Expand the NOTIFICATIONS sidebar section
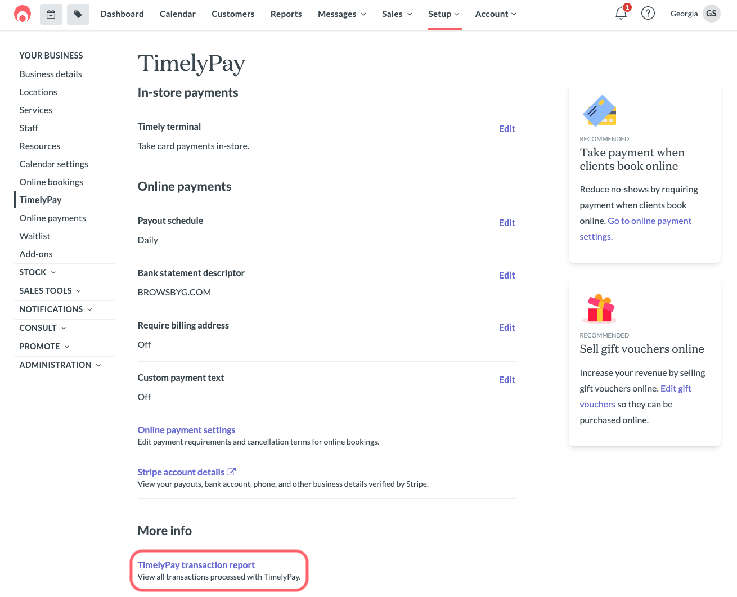The height and width of the screenshot is (597, 737). tap(56, 309)
